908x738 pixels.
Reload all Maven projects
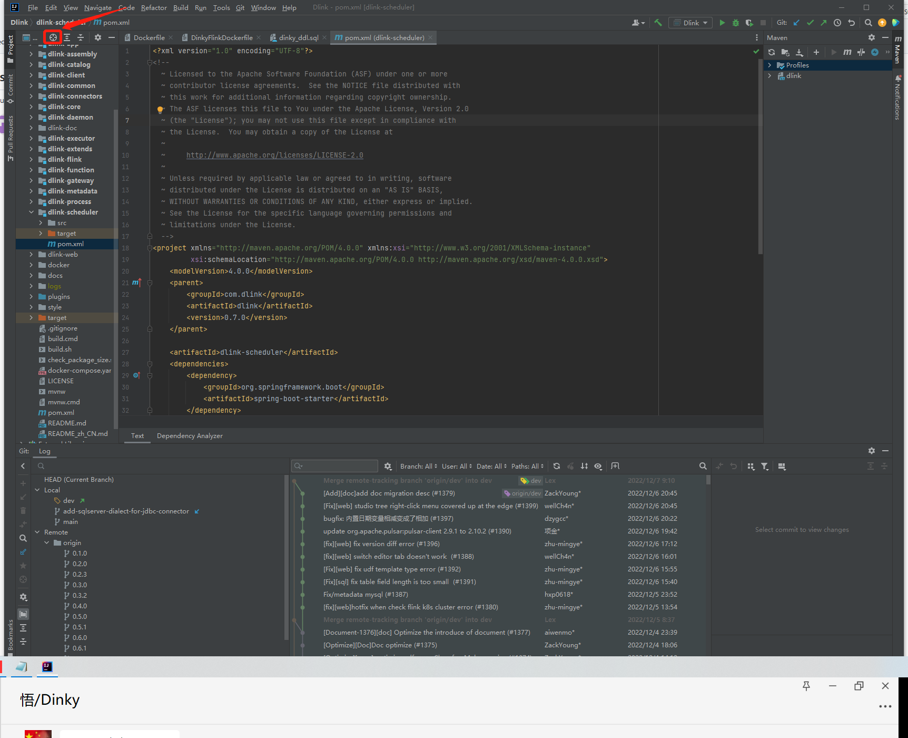tap(772, 52)
